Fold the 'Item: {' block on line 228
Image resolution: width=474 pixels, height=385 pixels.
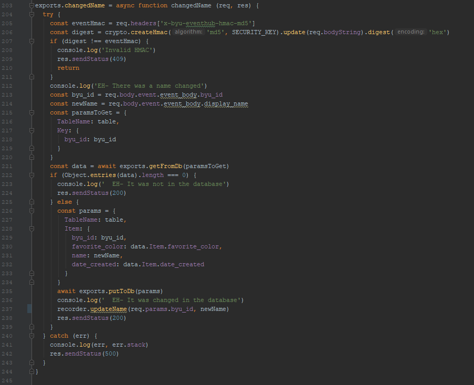click(x=31, y=228)
